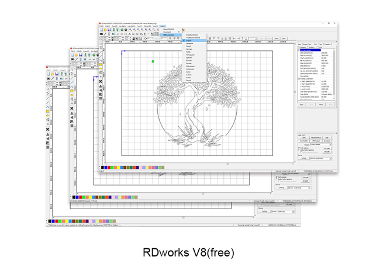Toggle the Output select graphics checkbox

click(x=299, y=151)
